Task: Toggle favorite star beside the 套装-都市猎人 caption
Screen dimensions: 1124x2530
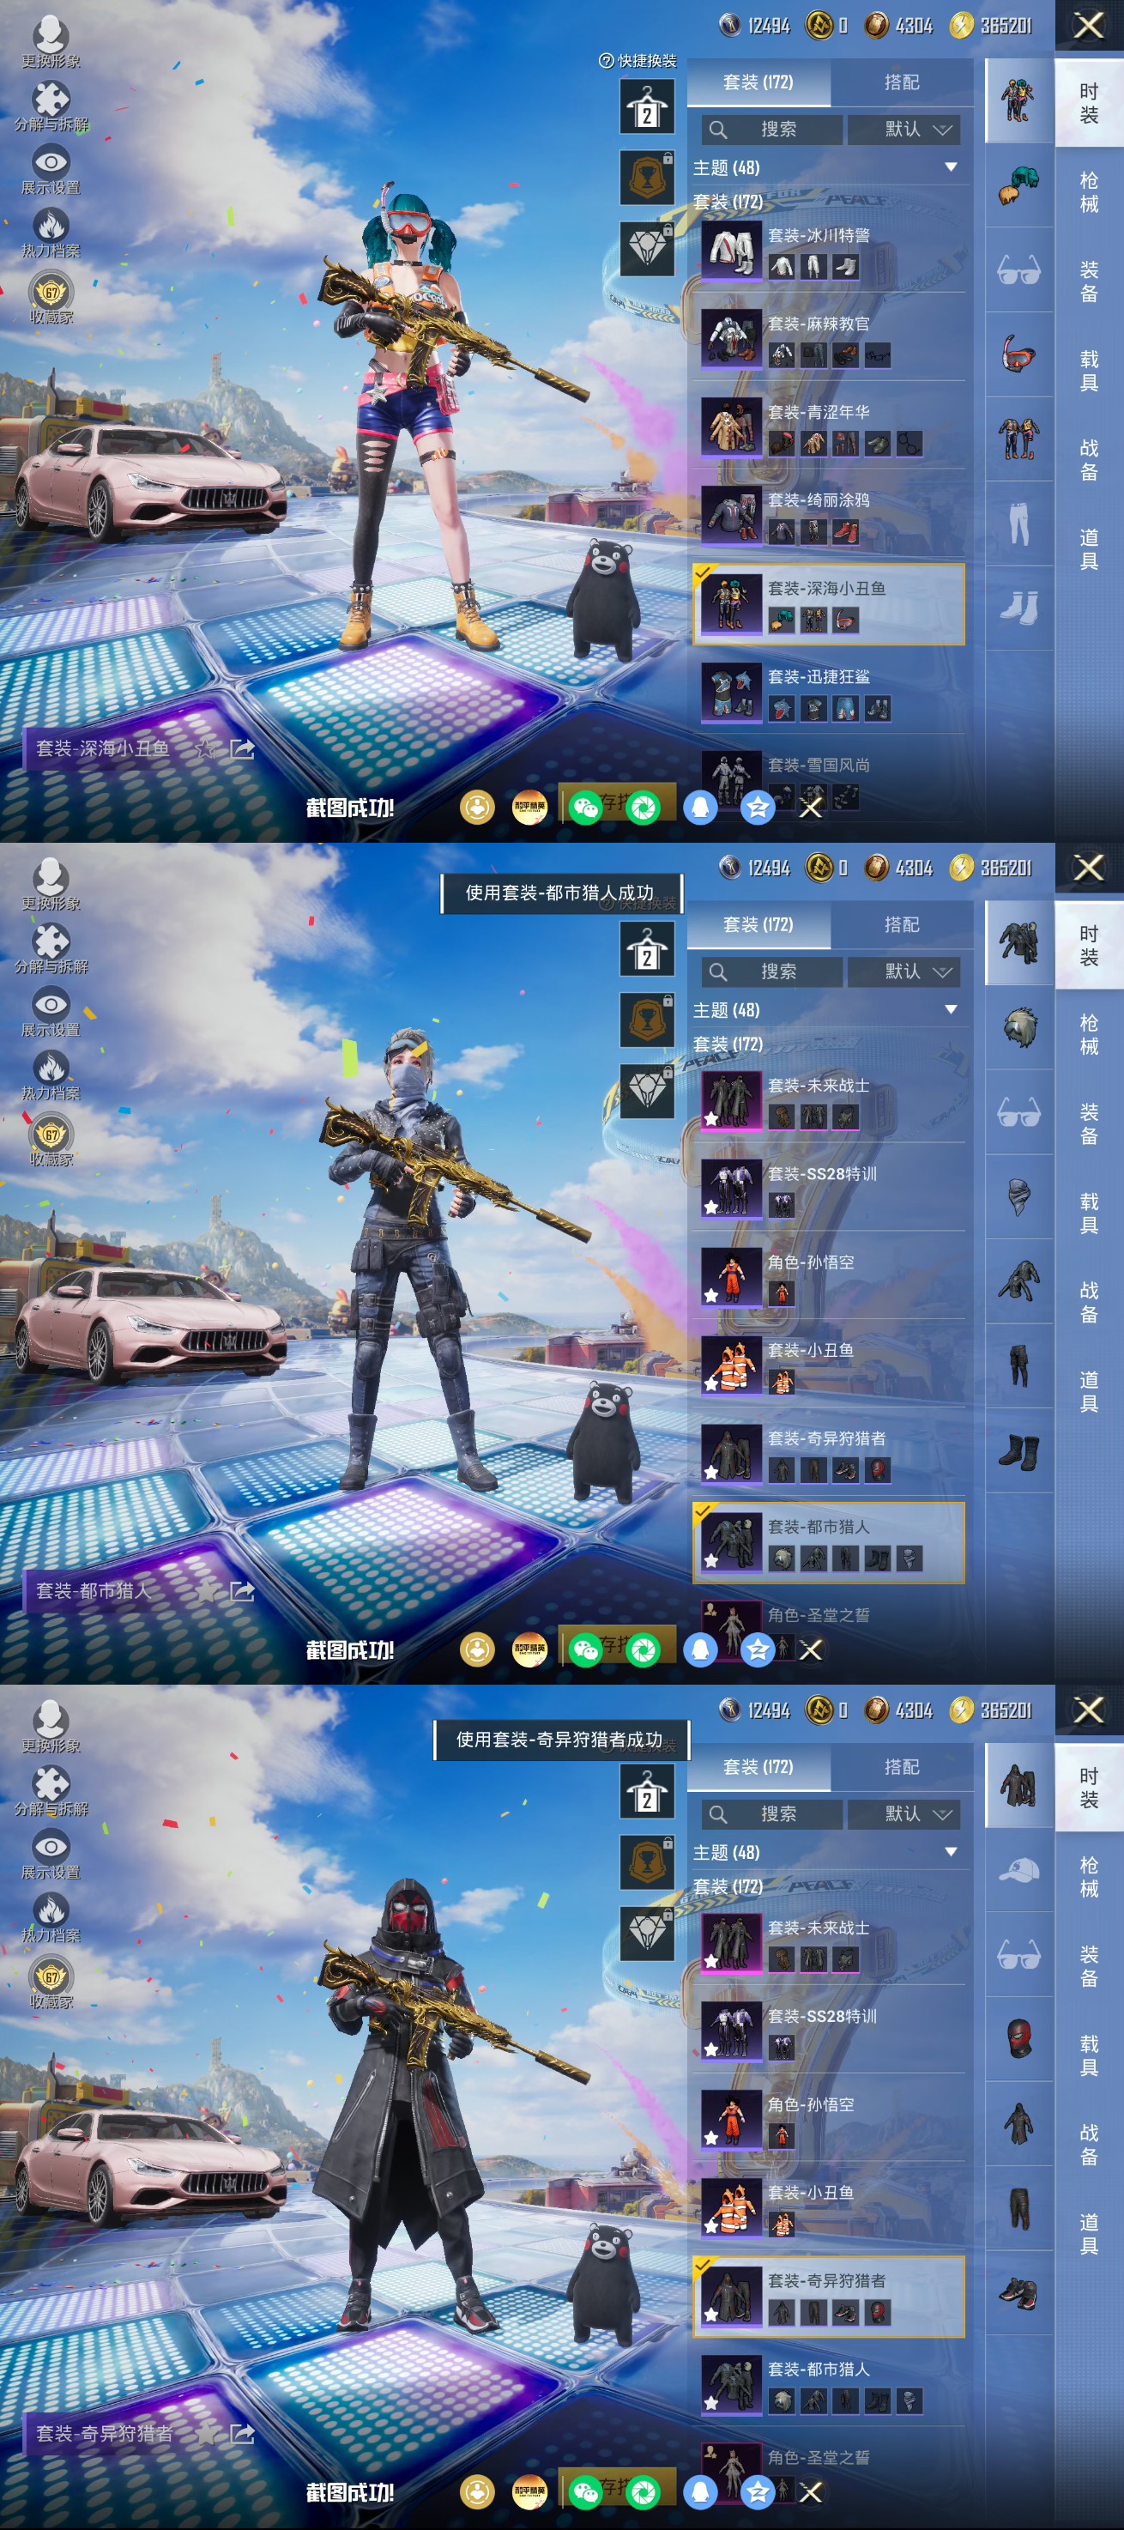Action: coord(205,1591)
